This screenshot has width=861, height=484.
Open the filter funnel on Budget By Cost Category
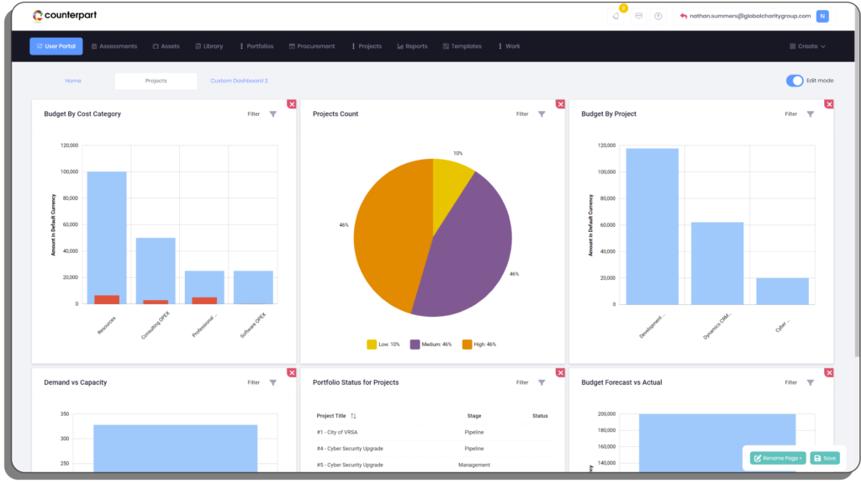[x=272, y=113]
